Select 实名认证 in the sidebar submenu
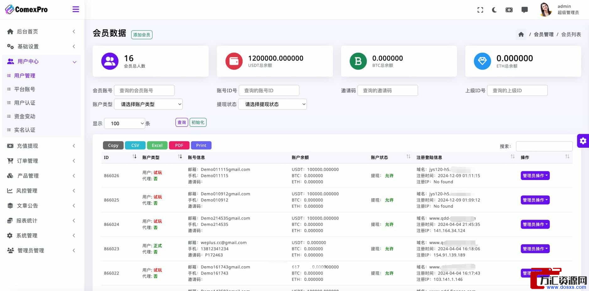 click(24, 130)
